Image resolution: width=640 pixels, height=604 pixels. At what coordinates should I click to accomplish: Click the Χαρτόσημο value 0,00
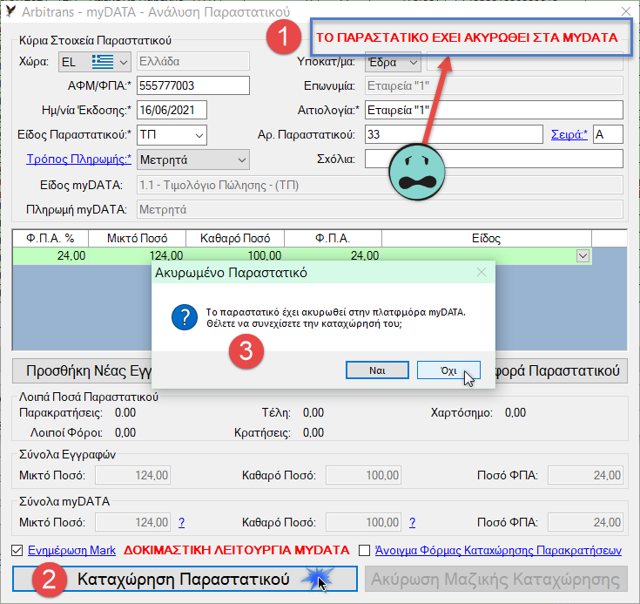pyautogui.click(x=515, y=413)
